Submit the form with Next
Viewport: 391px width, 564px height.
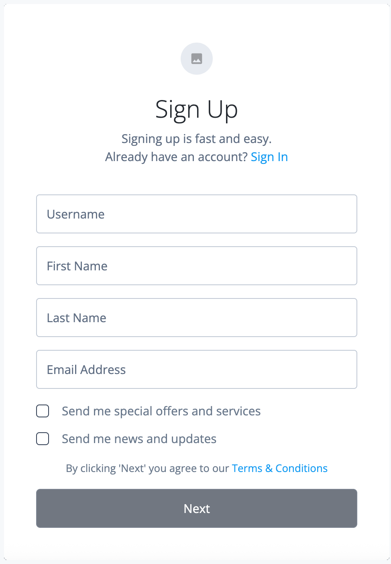(x=196, y=508)
